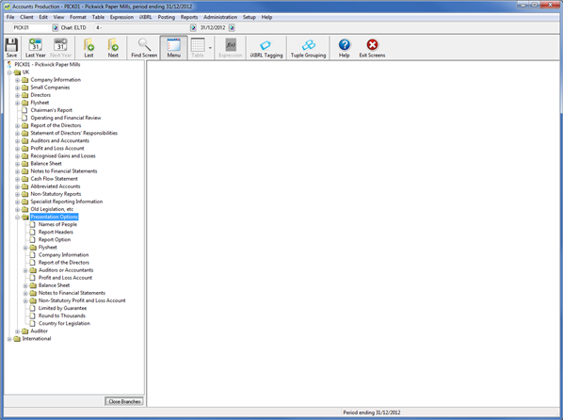Select Auditors and Accountants folder
The width and height of the screenshot is (563, 420).
pos(59,141)
